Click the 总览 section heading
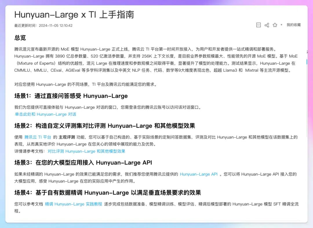Viewport: 313px width, 228px height. click(20, 38)
